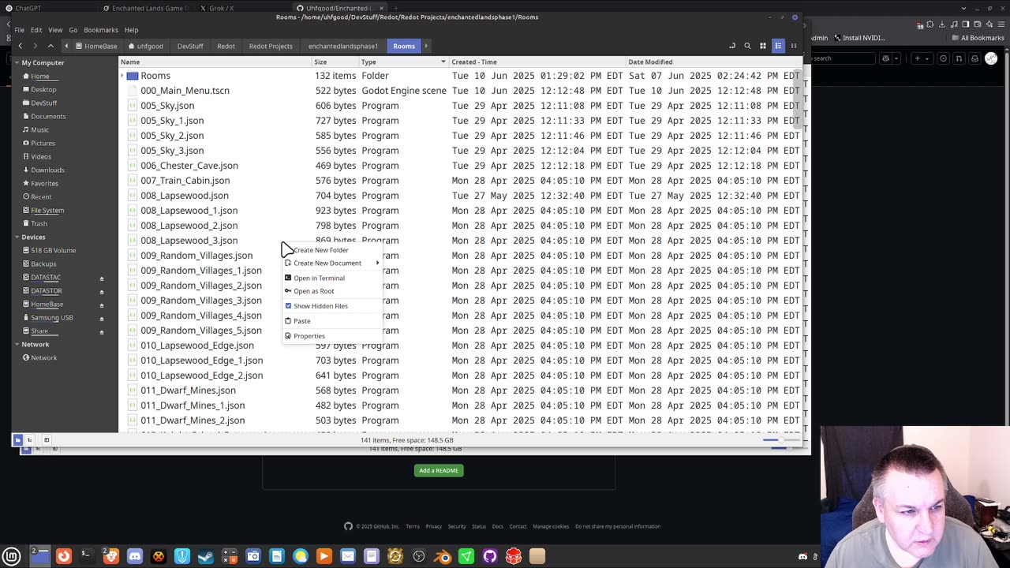The image size is (1010, 568).
Task: Launch Discord from the taskbar
Action: point(135,556)
